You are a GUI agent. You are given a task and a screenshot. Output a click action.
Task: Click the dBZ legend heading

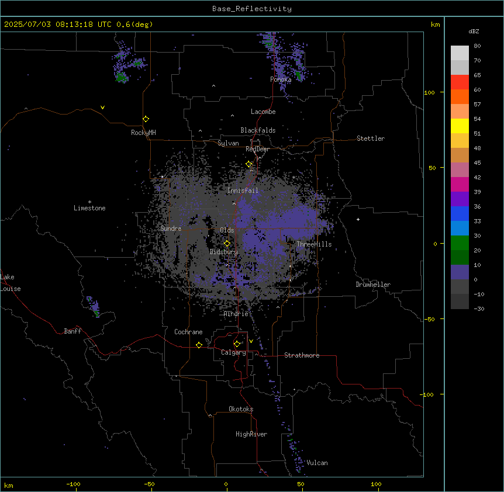[474, 31]
